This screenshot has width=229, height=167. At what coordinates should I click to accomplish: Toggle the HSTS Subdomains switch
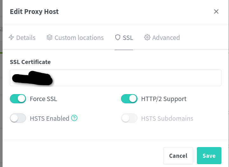coord(129,119)
